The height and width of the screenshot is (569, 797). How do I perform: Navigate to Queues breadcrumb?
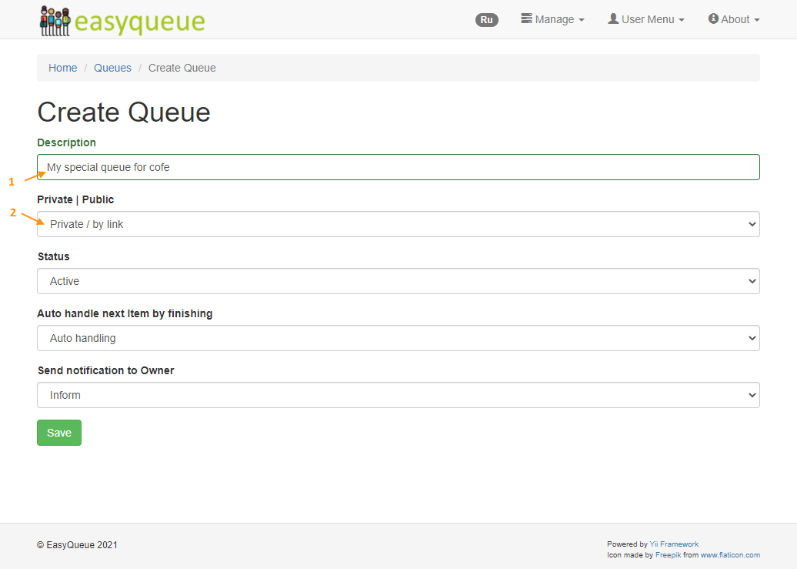(112, 68)
